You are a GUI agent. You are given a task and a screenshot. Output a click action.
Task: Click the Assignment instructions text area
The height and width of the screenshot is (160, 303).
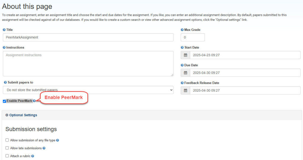(88, 64)
